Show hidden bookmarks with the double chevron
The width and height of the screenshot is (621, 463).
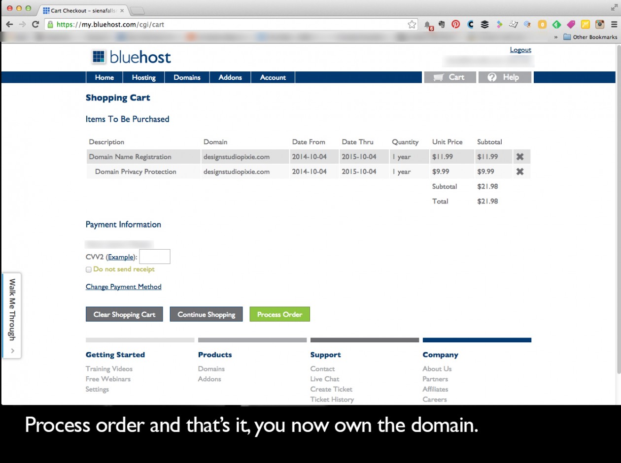point(556,37)
